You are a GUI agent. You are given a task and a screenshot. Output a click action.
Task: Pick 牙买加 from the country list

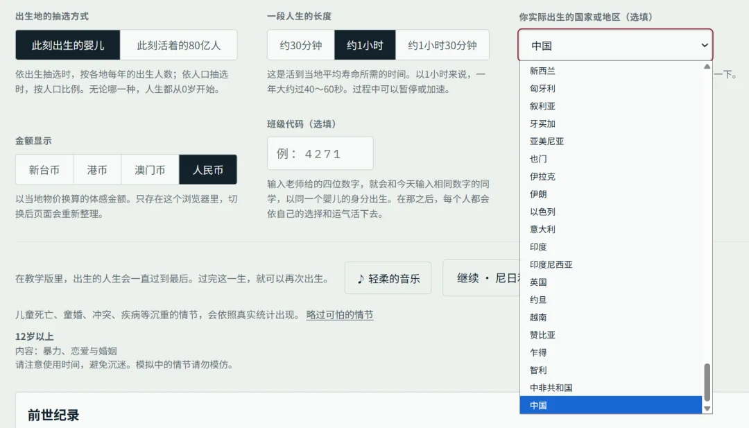pyautogui.click(x=611, y=123)
